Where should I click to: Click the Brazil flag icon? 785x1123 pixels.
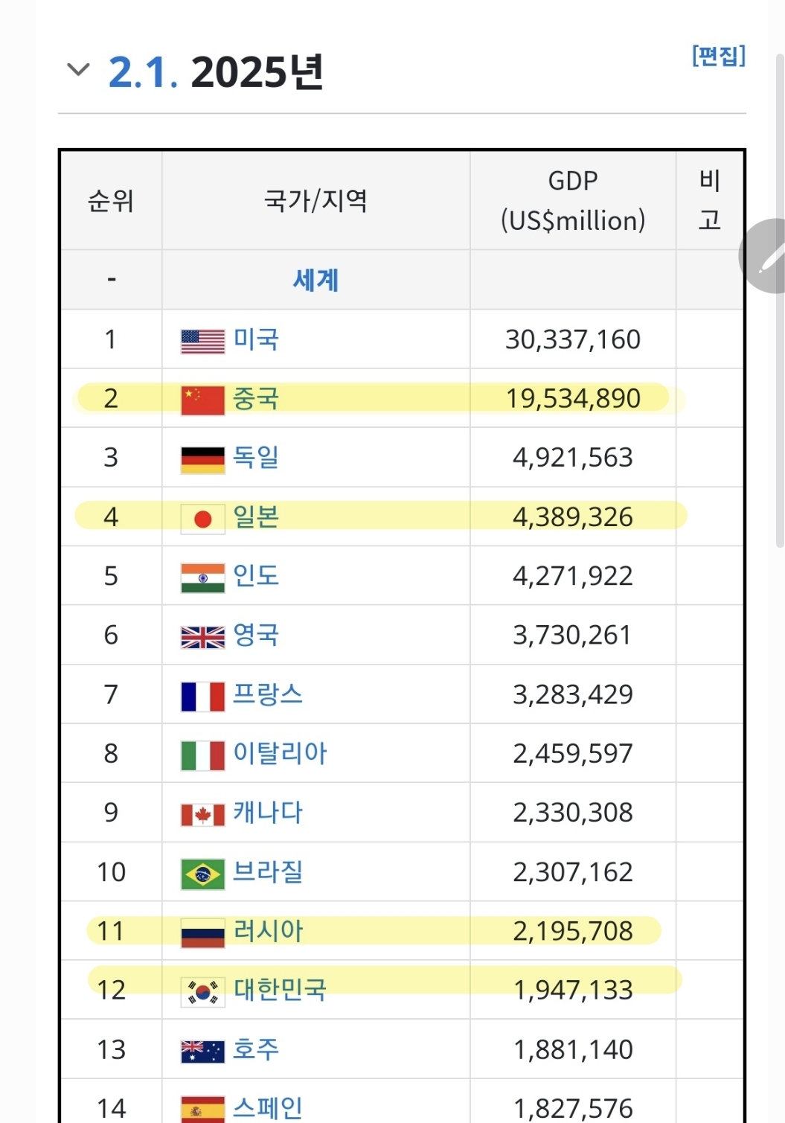tap(202, 874)
